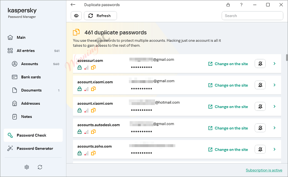The width and height of the screenshot is (288, 177).
Task: Expand the xiaomi hotmail entry chevron
Action: point(274,106)
